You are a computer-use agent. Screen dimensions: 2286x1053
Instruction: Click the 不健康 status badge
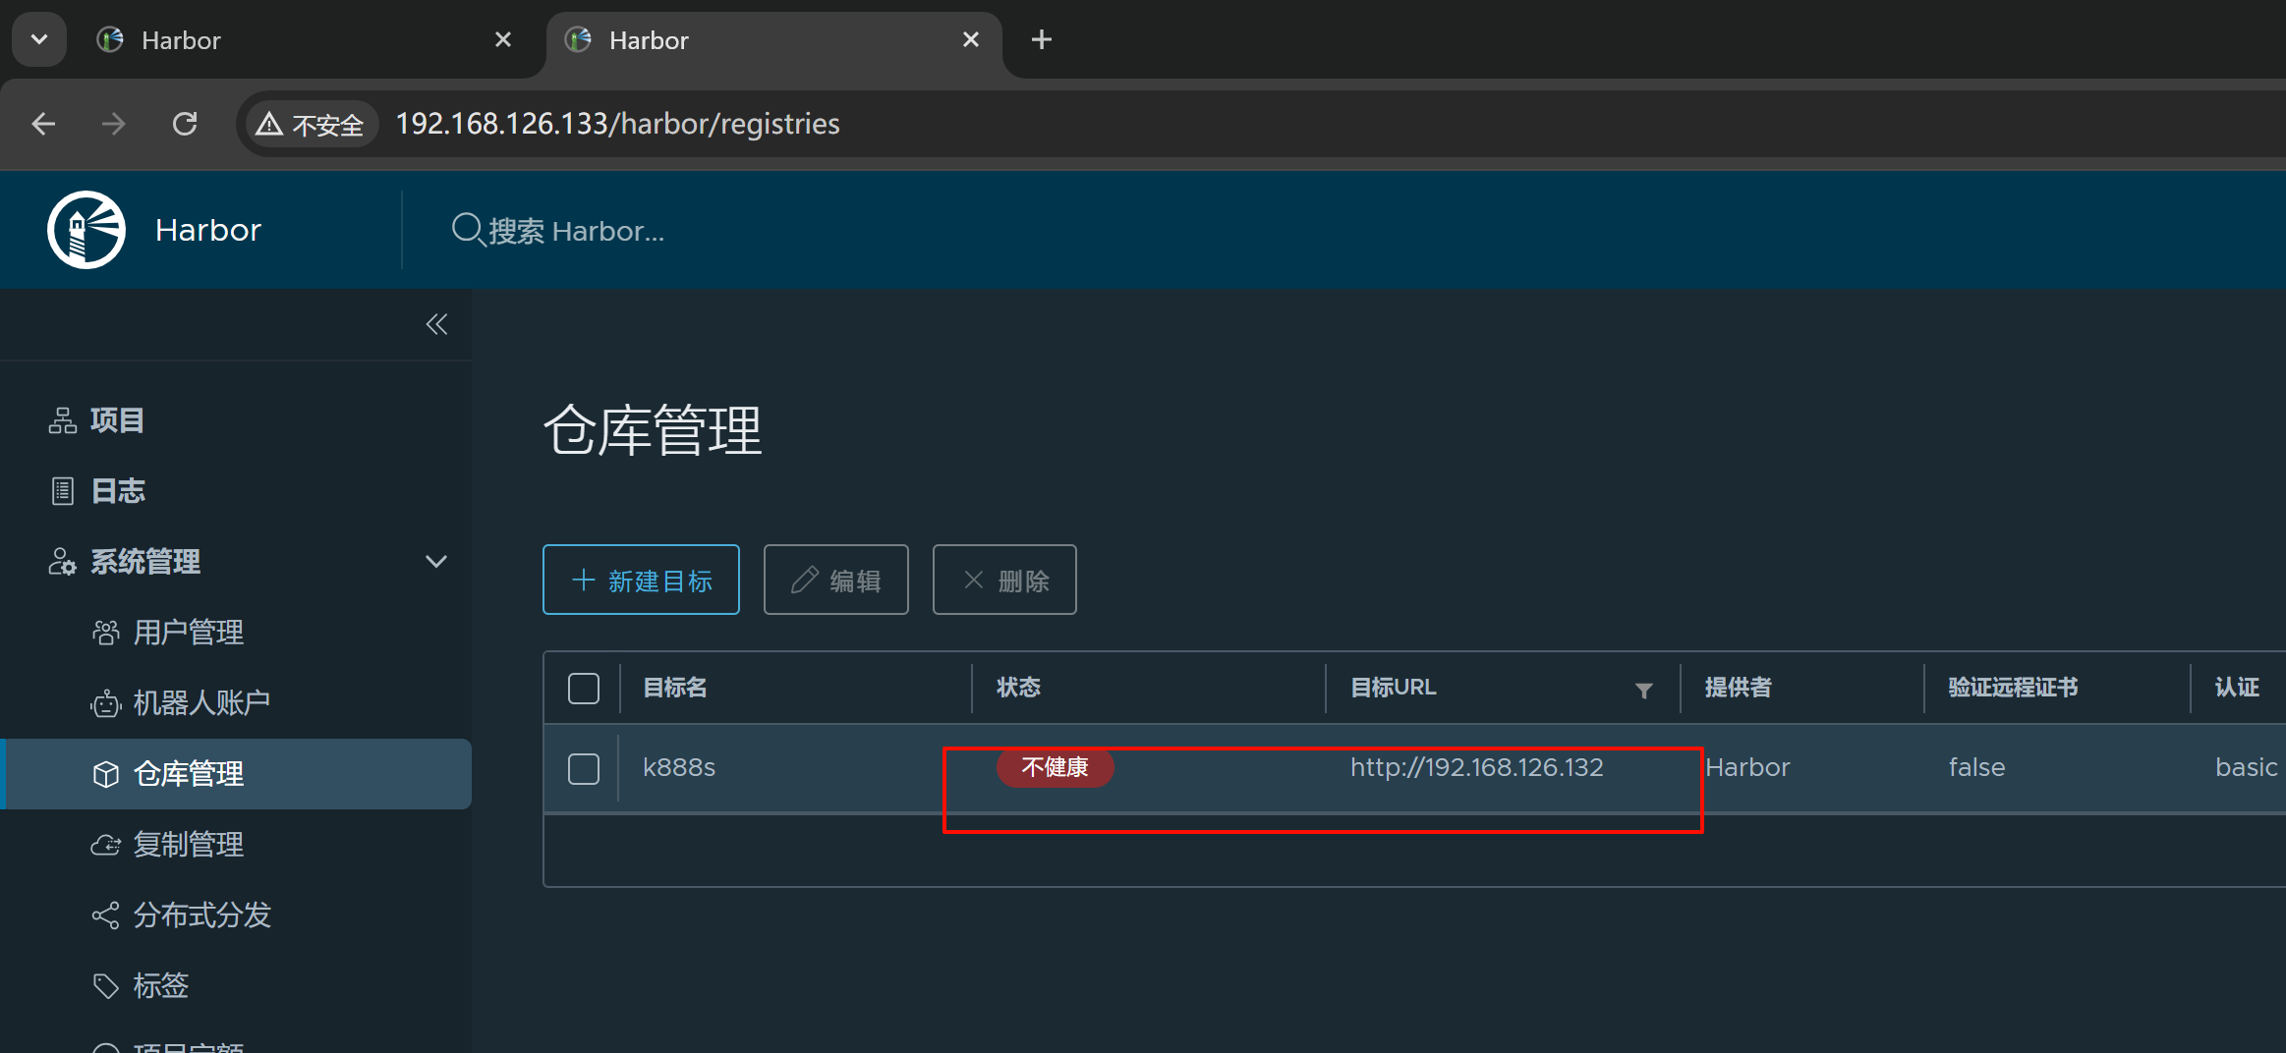coord(1055,767)
